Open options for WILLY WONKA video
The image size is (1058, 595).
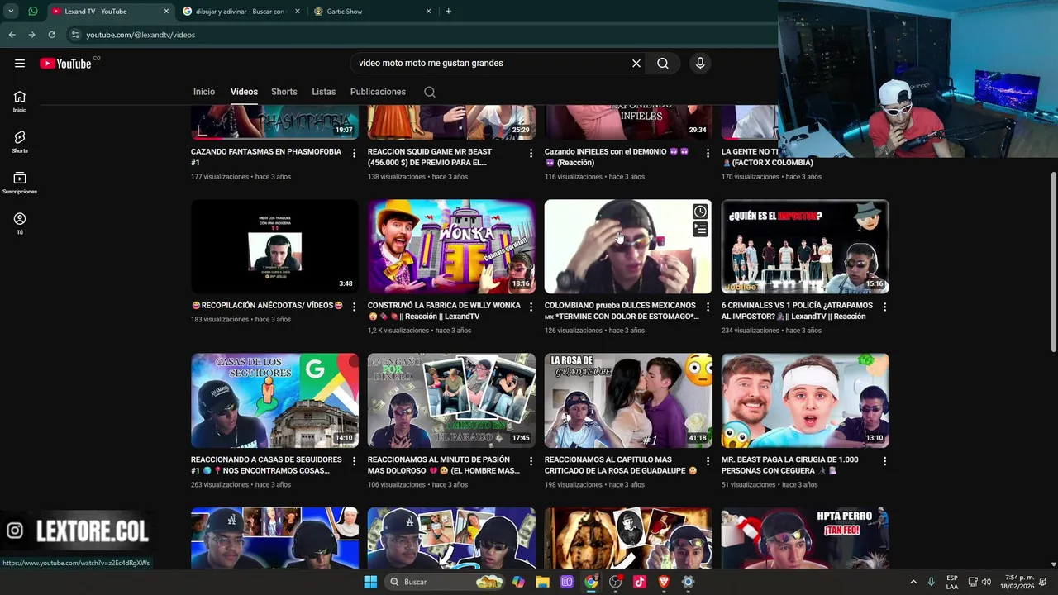[531, 307]
